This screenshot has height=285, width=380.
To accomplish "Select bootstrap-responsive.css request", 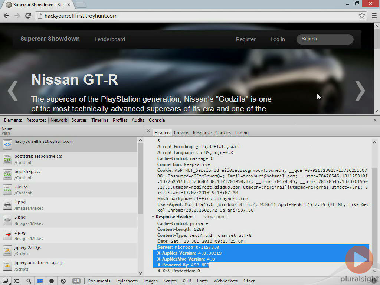I will click(69, 160).
